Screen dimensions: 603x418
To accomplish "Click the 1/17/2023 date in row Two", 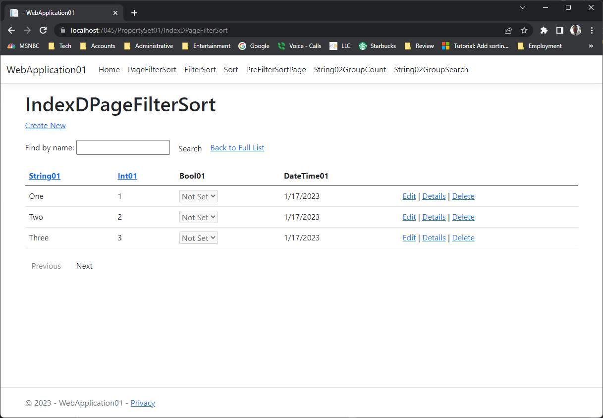I will pos(302,217).
